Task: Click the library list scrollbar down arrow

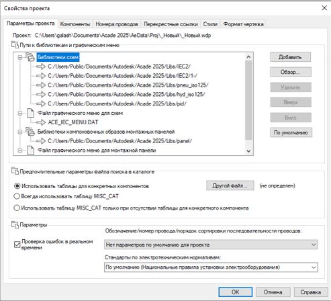Action: [248, 151]
